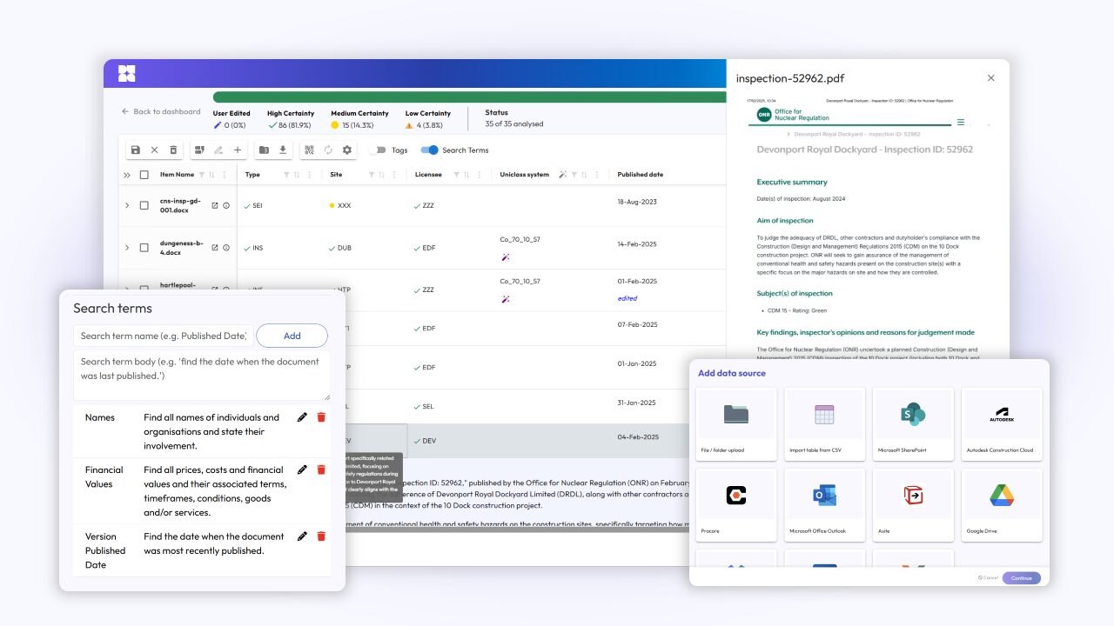Click the Add button for search terms

(x=292, y=336)
